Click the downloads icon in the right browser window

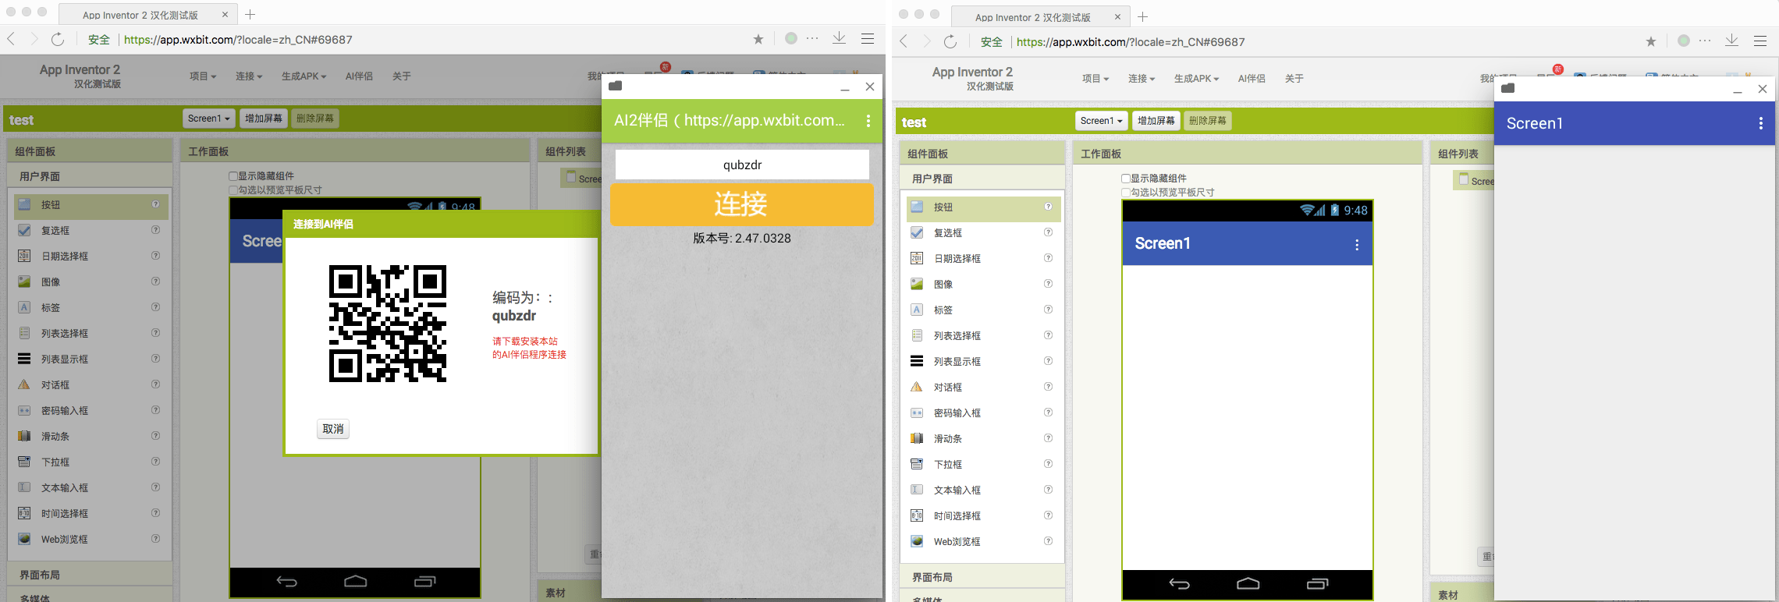pyautogui.click(x=1731, y=41)
